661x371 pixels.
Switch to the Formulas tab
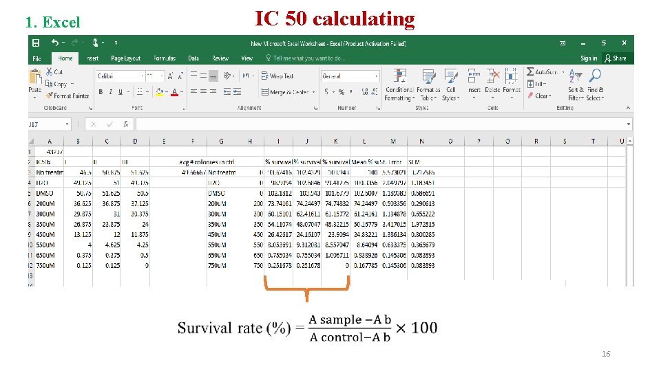[165, 58]
